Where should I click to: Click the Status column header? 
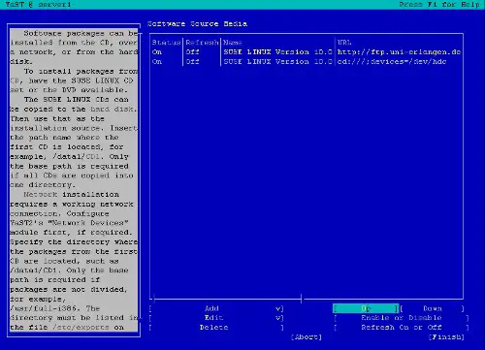[166, 43]
